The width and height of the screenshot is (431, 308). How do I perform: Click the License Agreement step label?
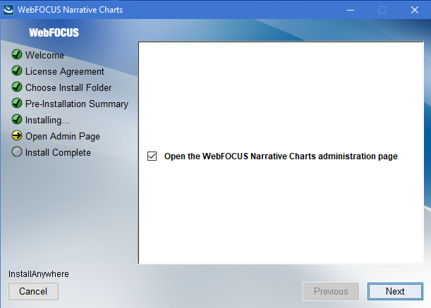(65, 72)
